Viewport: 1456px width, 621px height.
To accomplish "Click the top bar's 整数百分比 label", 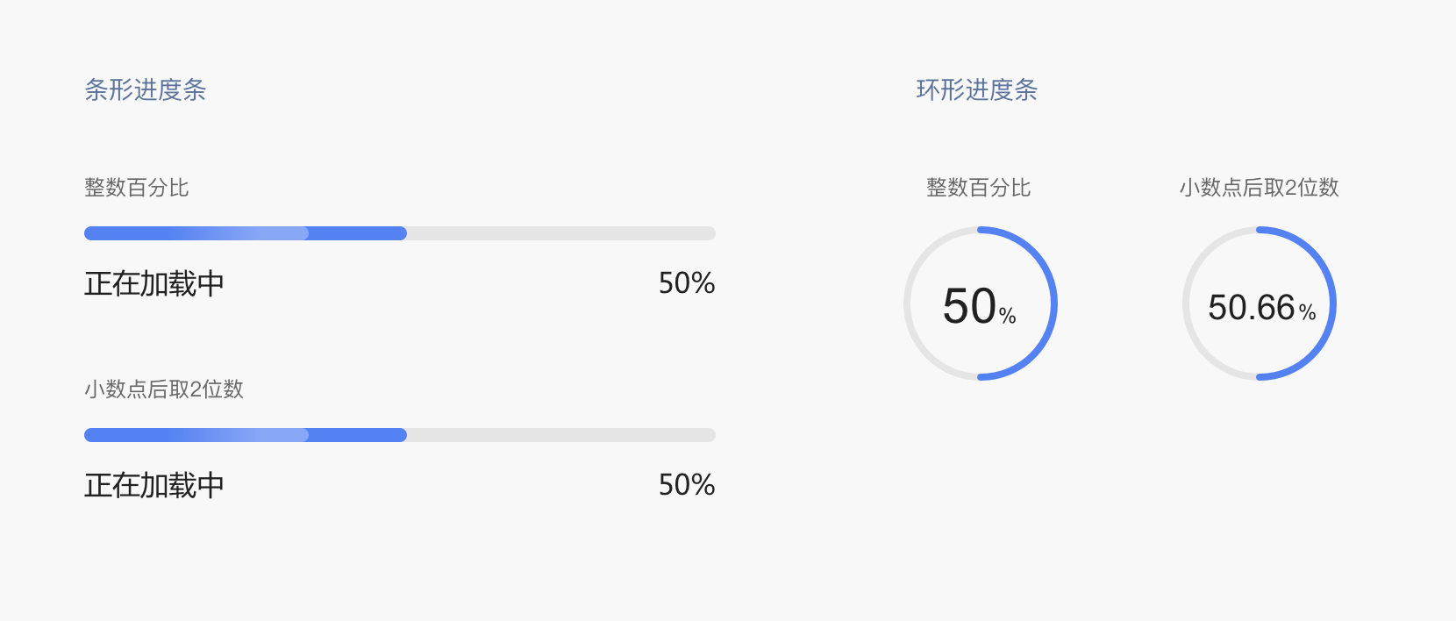I will [x=136, y=188].
